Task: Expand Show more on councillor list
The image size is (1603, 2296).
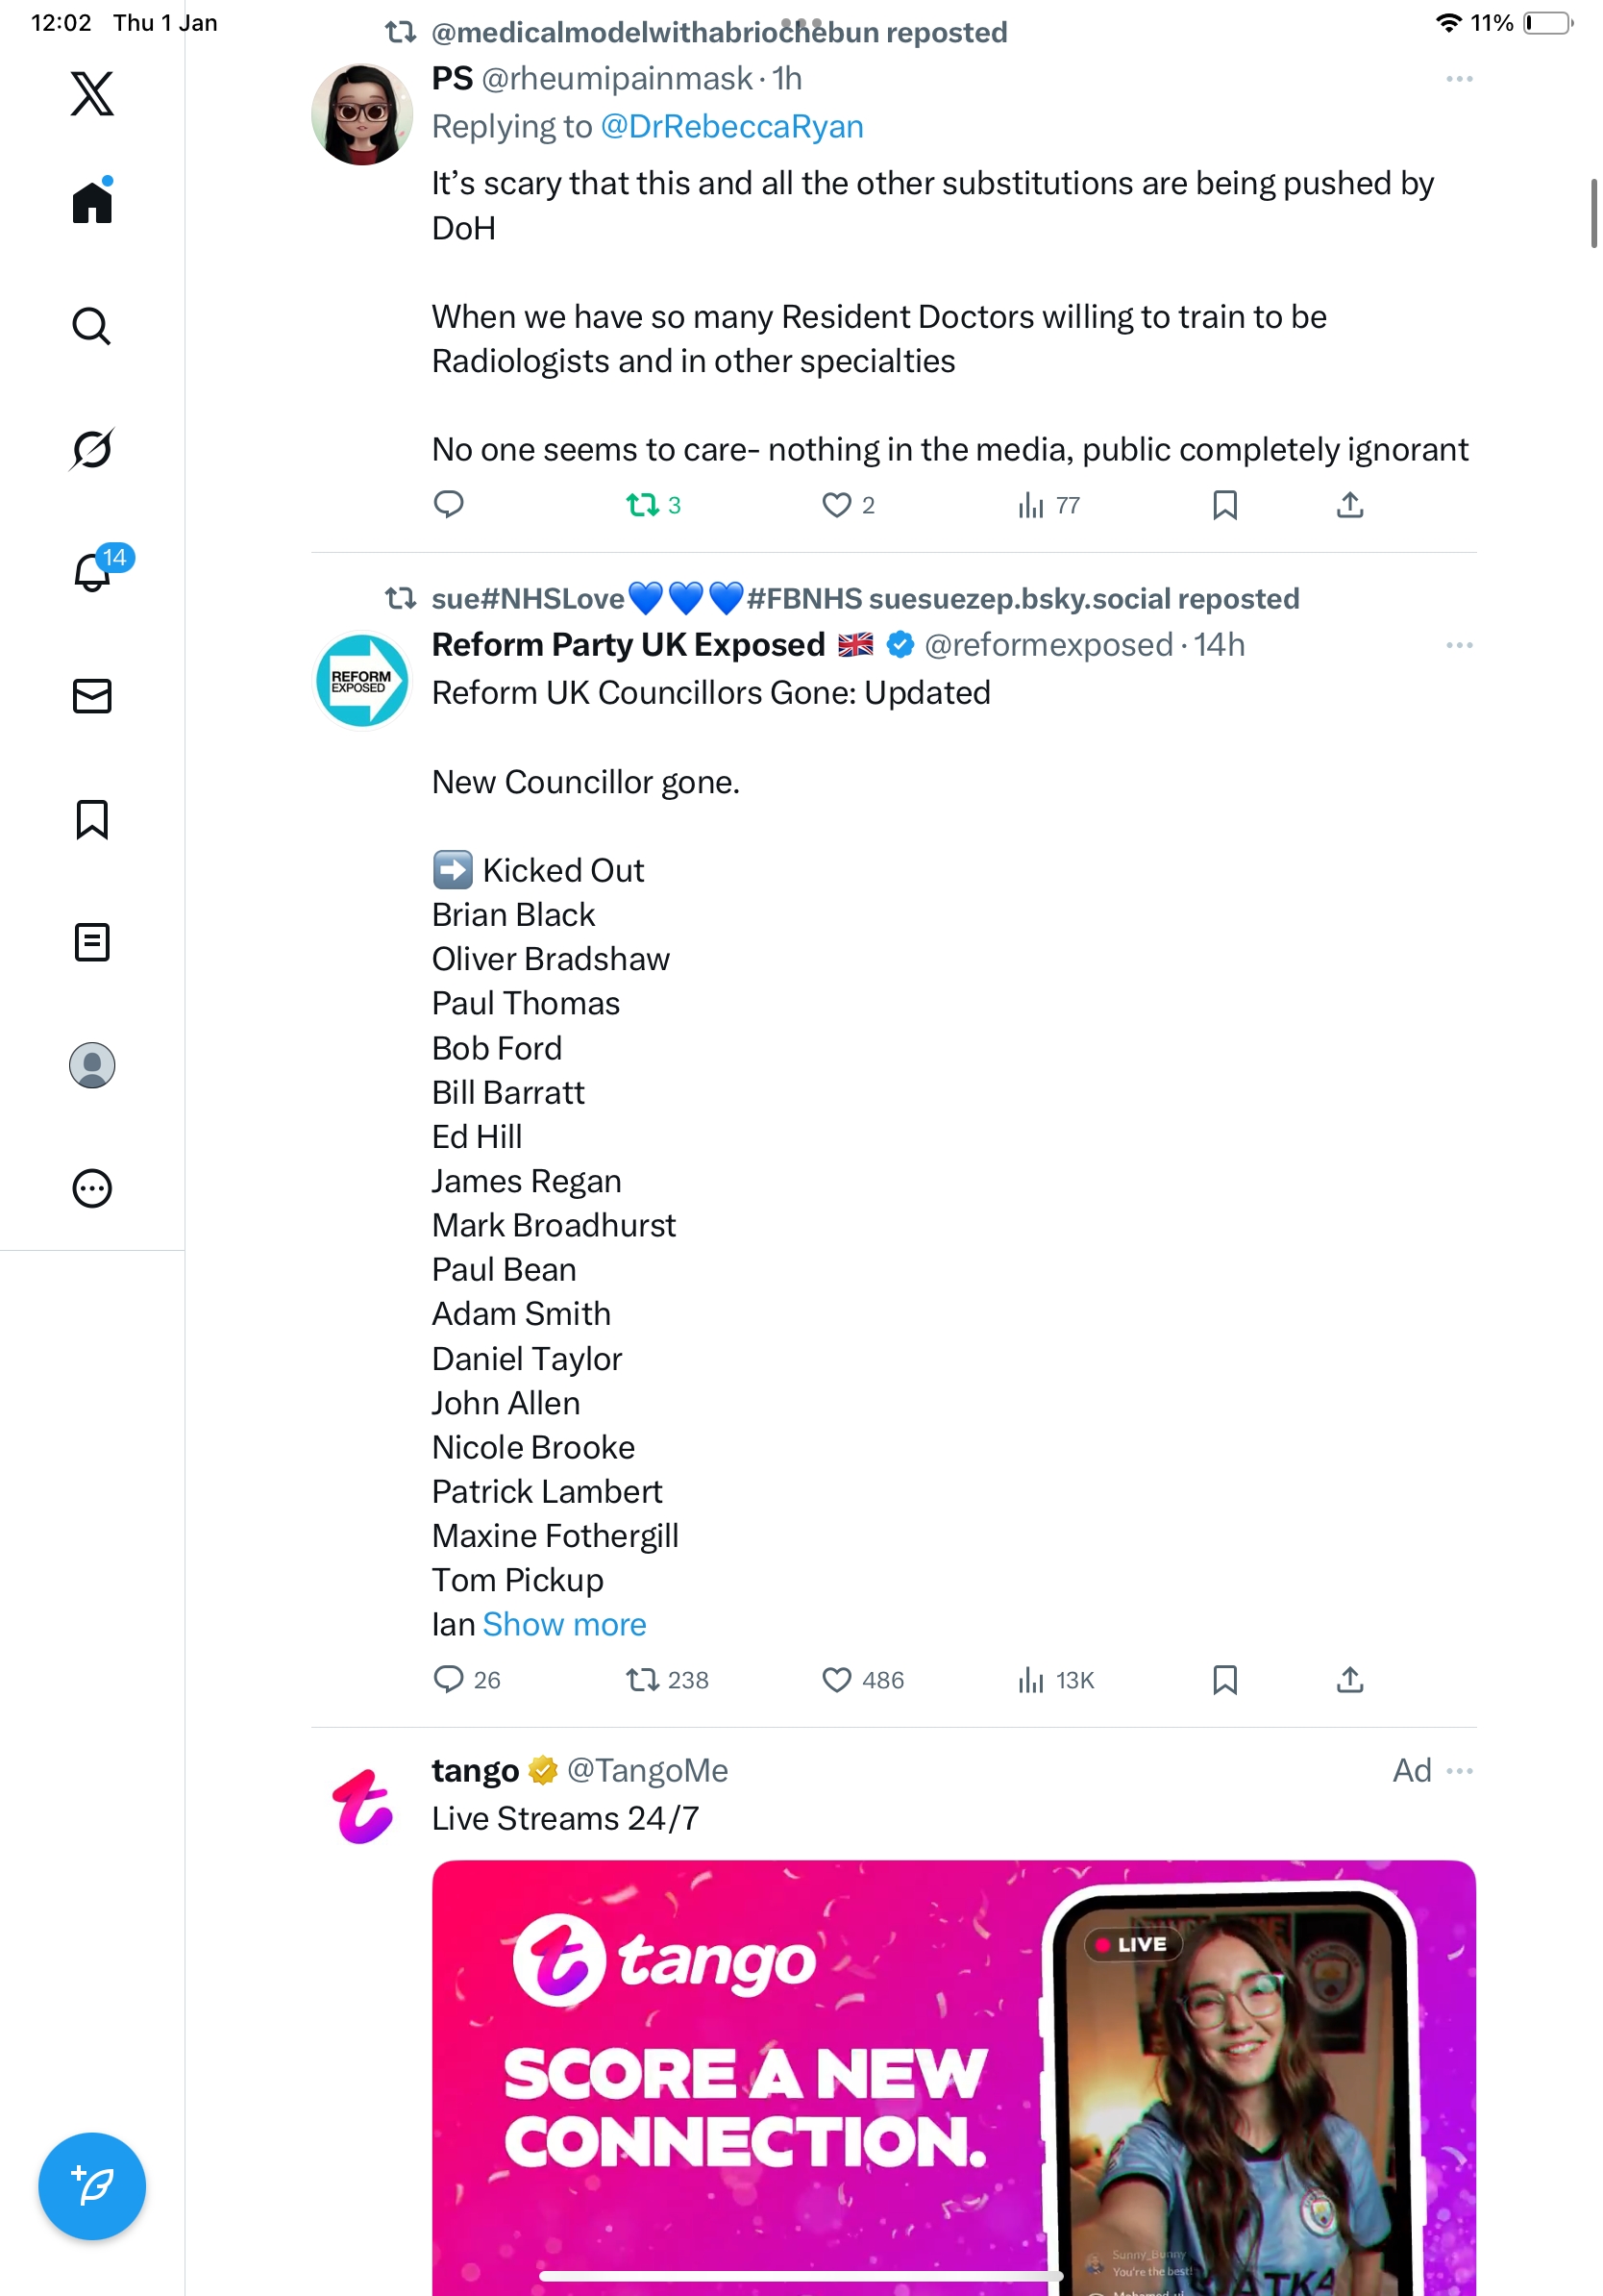Action: click(x=565, y=1624)
